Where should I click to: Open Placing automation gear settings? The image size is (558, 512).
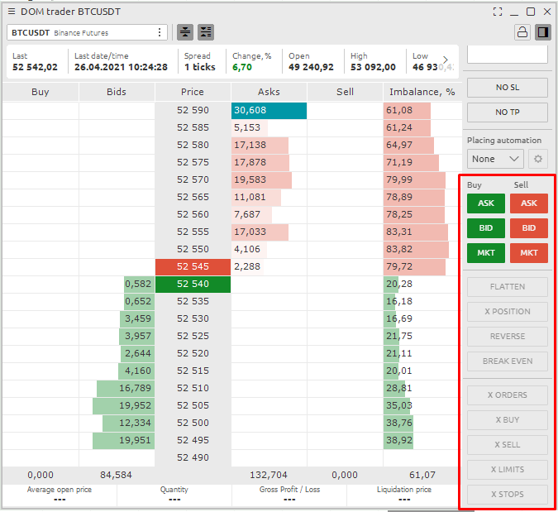[x=538, y=159]
